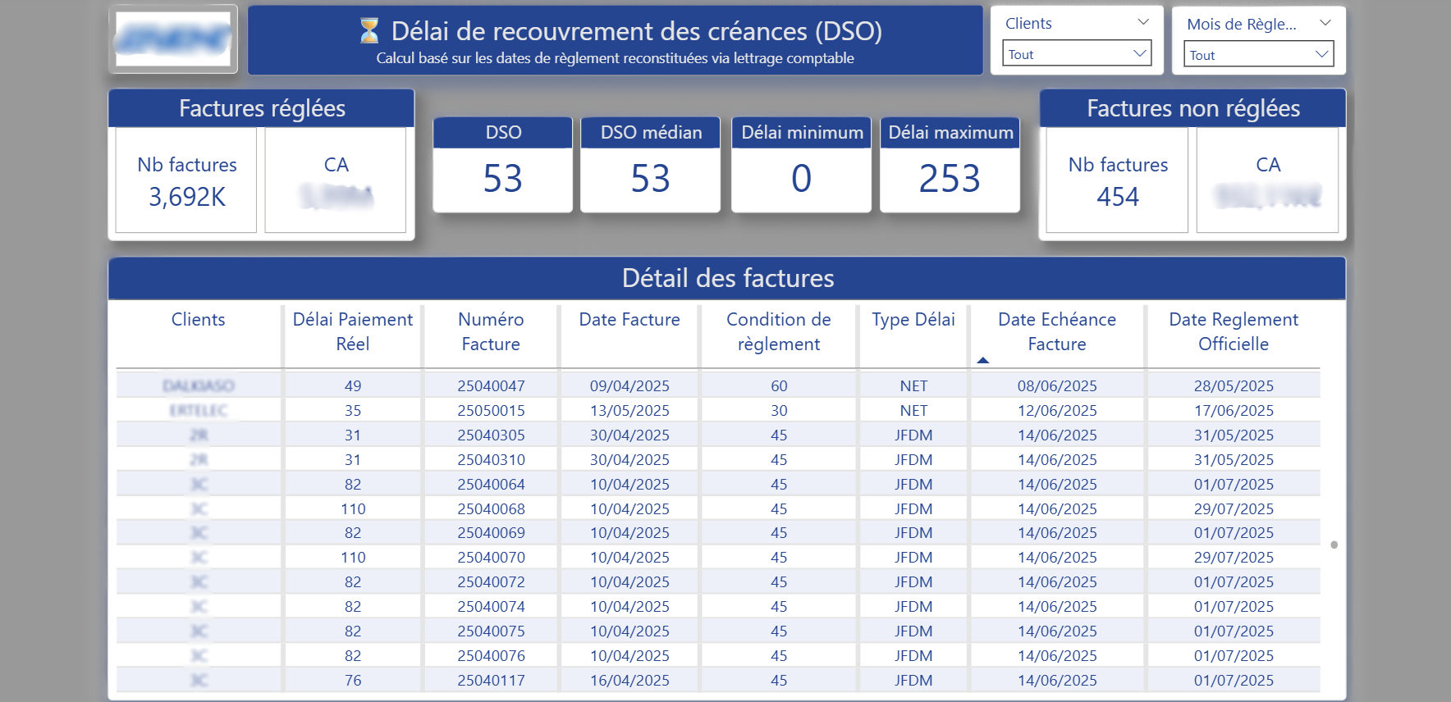Click the Factures réglées panel title
The image size is (1451, 702).
coord(262,108)
